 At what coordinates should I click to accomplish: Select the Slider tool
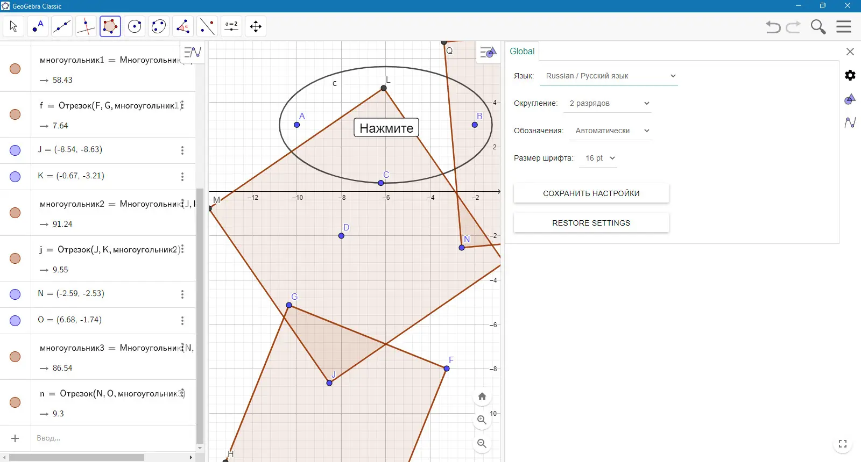231,26
